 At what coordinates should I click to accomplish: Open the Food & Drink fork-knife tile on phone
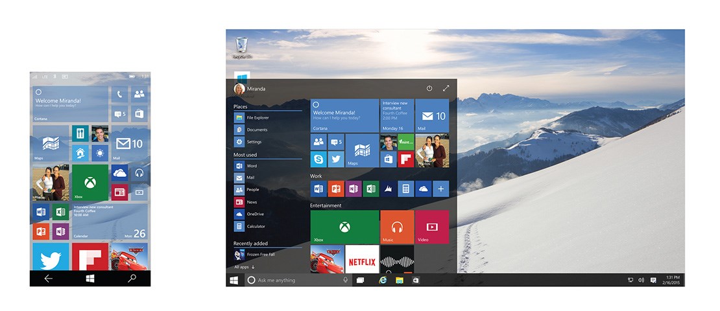point(80,133)
